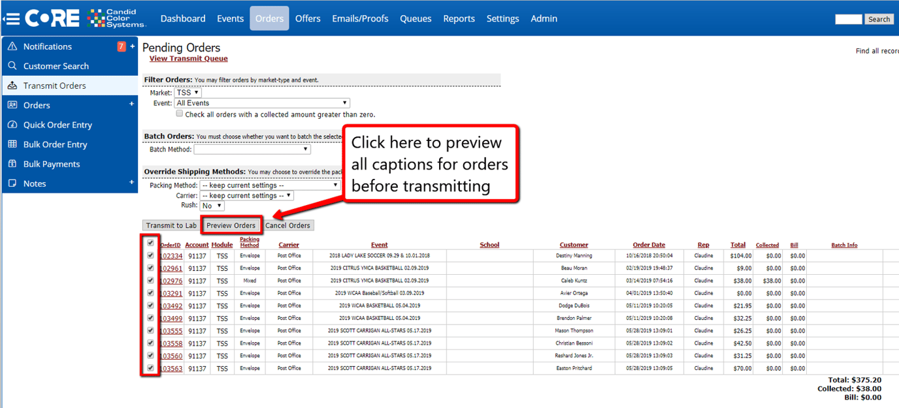The image size is (899, 408).
Task: Open the View Transmit Queue link
Action: 188,58
